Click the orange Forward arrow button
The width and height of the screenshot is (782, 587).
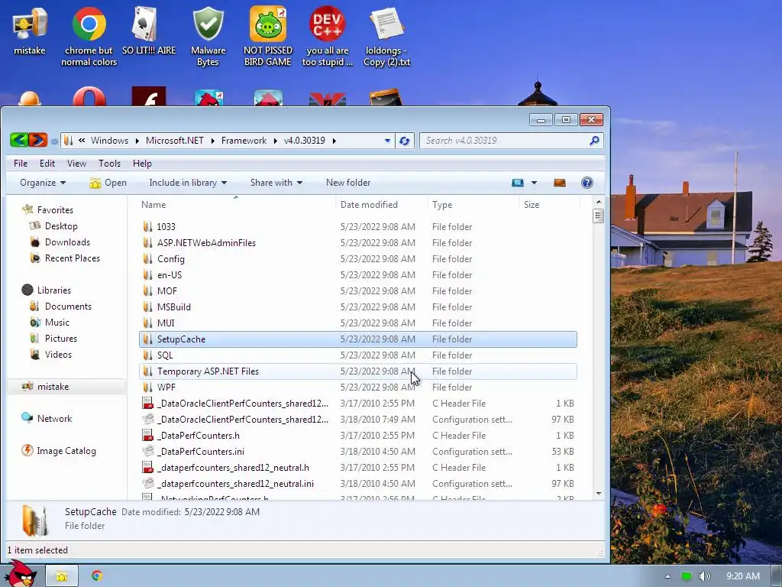[x=38, y=141]
